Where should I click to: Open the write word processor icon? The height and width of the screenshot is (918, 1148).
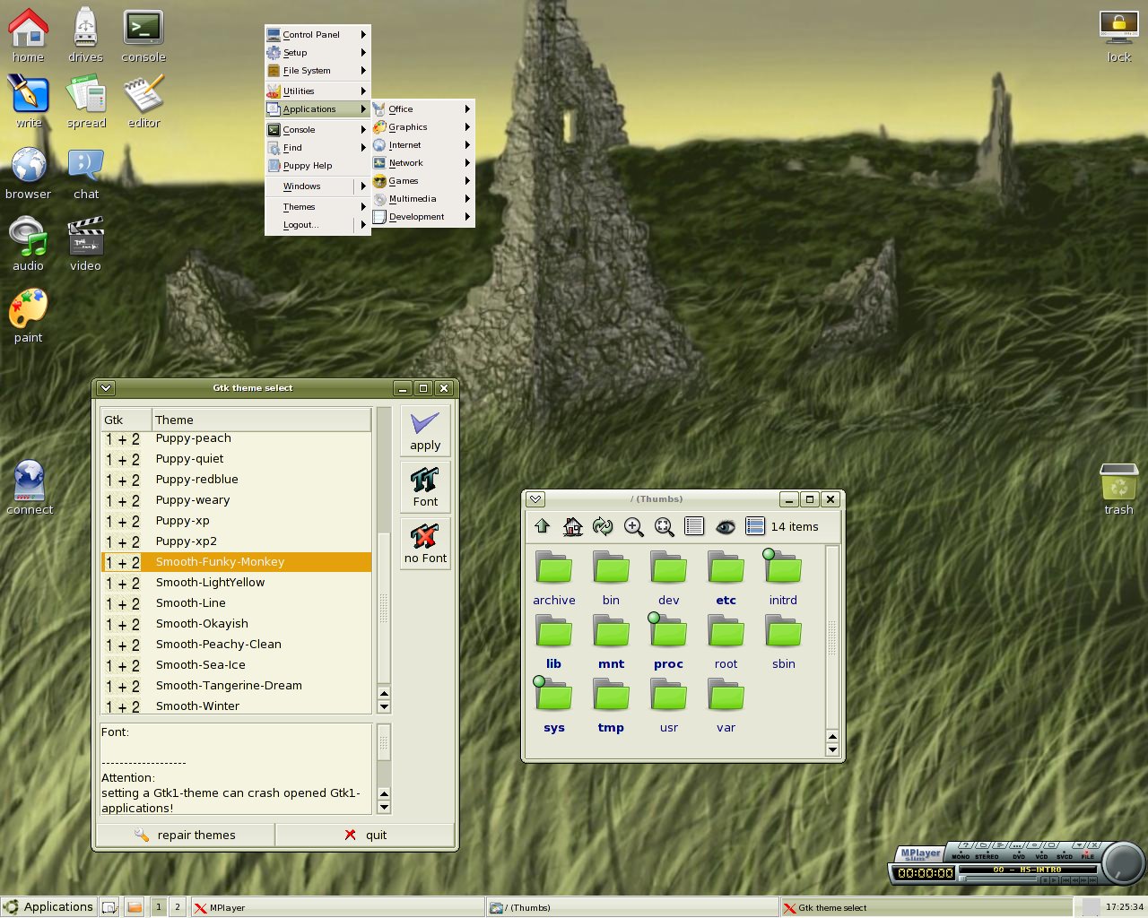29,100
